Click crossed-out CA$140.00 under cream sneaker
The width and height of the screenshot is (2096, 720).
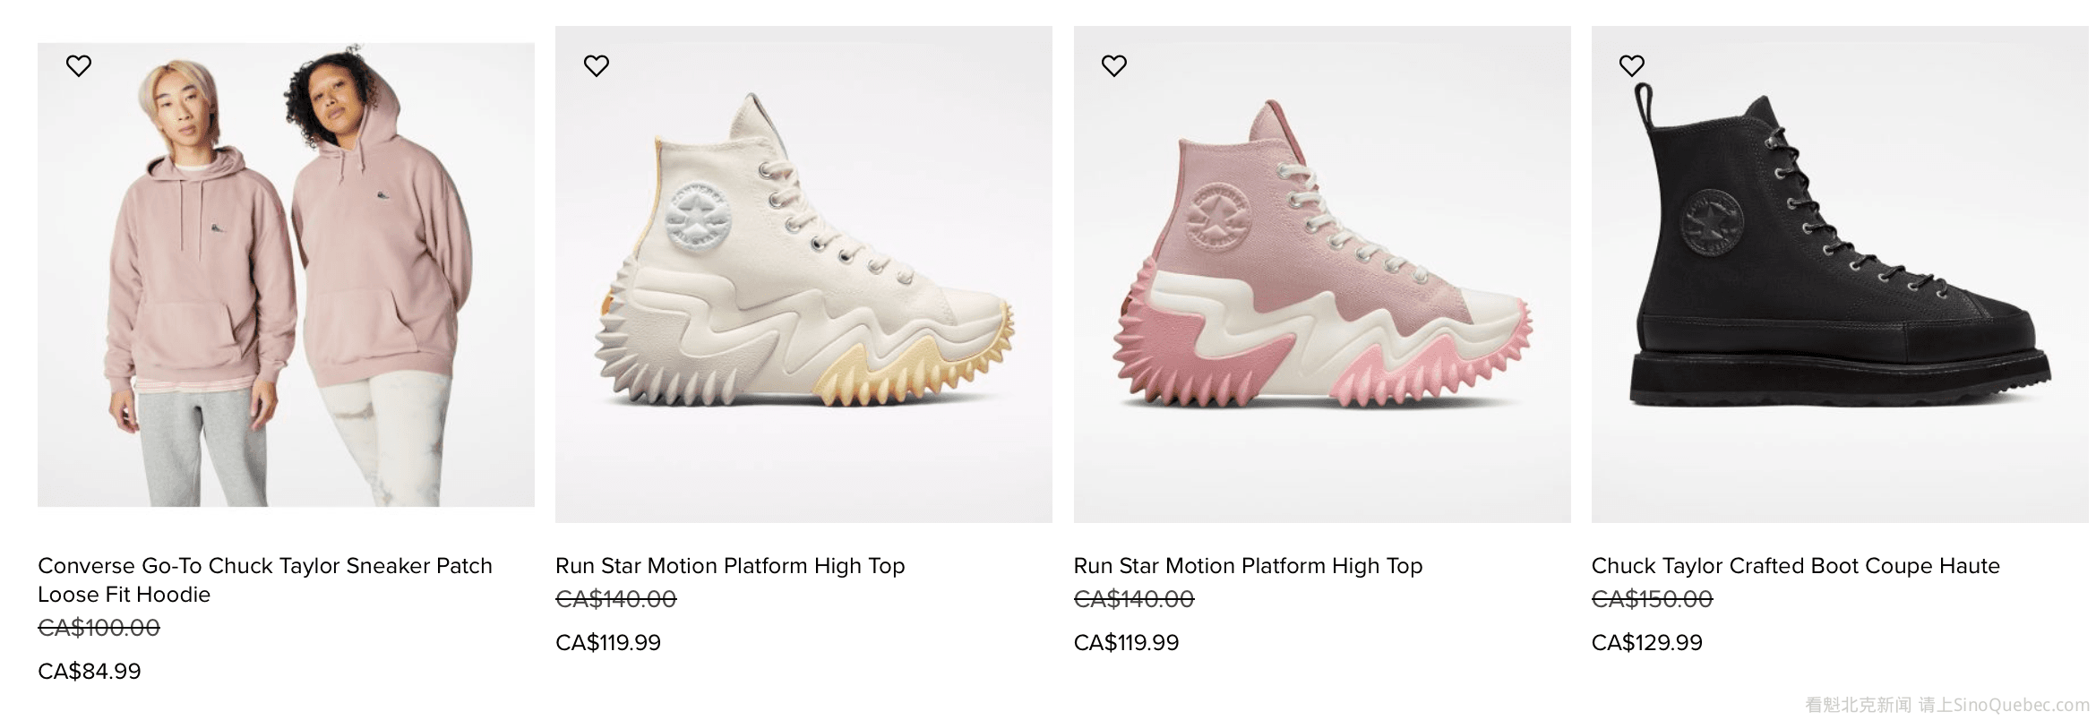tap(616, 599)
